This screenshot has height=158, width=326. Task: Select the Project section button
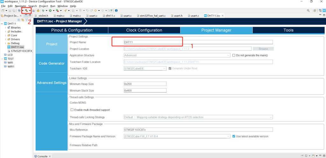point(52,44)
